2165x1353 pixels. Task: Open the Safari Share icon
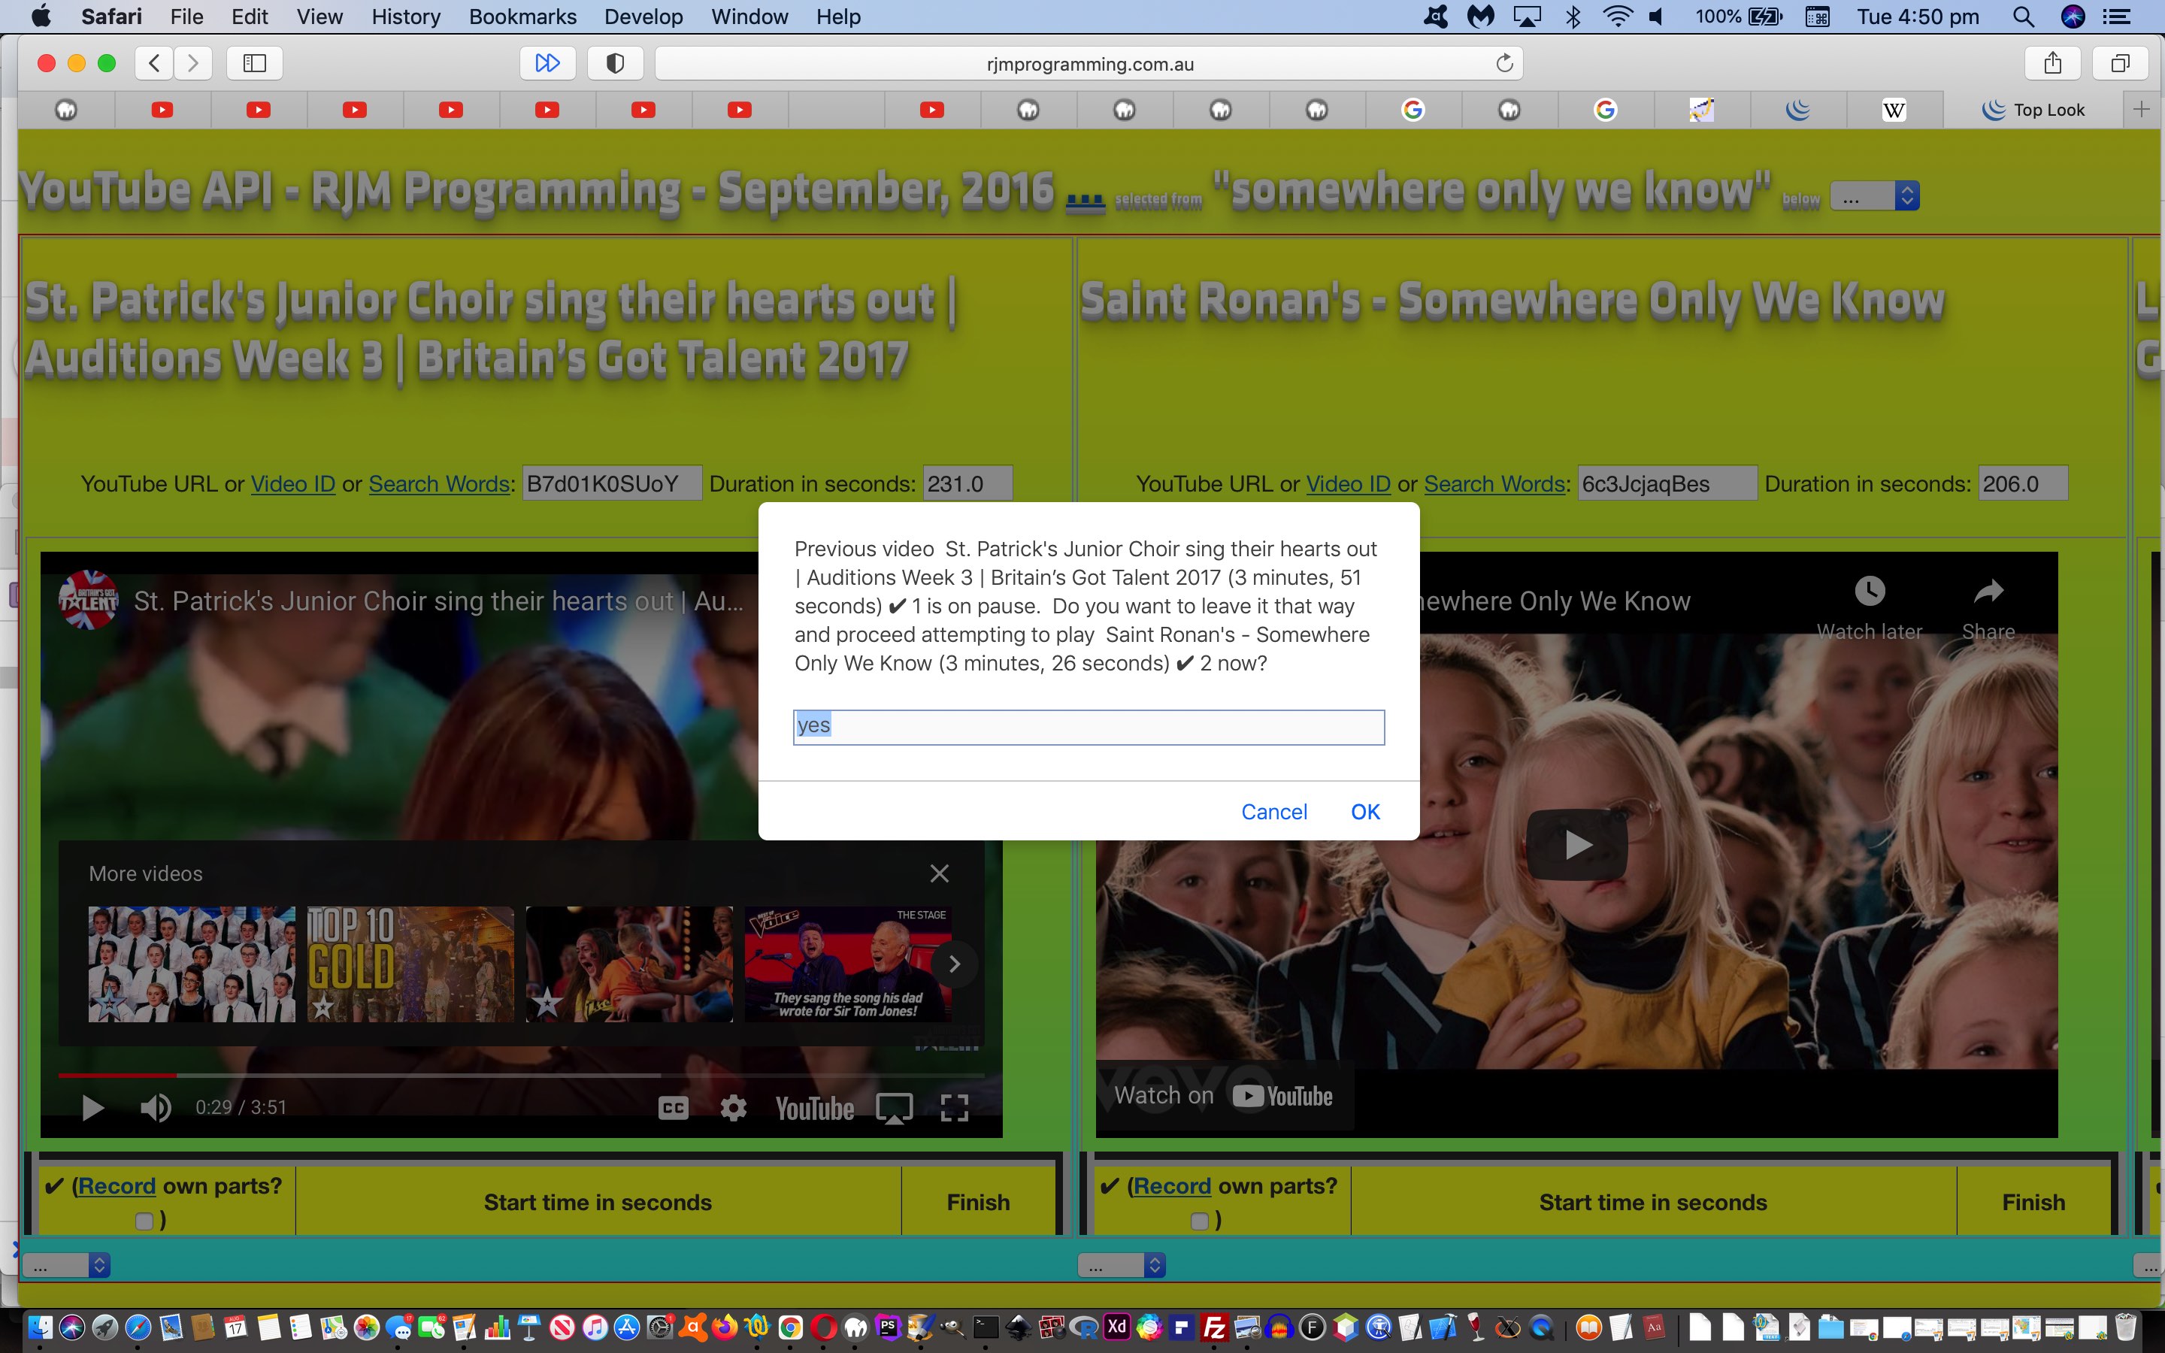[x=2052, y=62]
